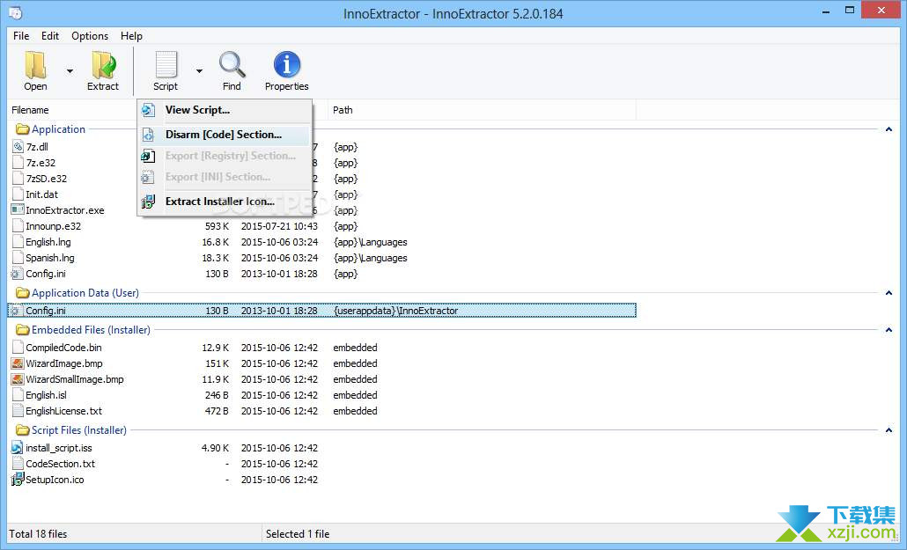Click the InnoExtractor title bar app icon
The image size is (907, 550).
[x=16, y=12]
